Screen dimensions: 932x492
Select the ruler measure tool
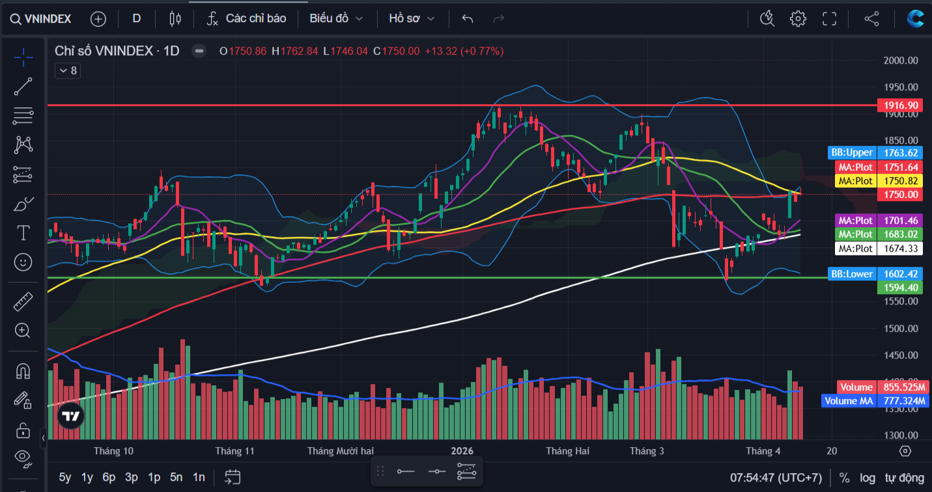click(23, 301)
